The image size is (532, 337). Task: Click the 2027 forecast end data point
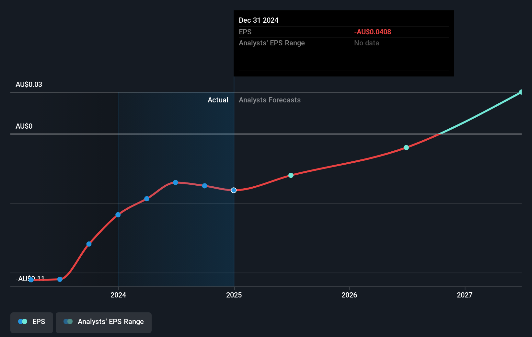pyautogui.click(x=521, y=92)
